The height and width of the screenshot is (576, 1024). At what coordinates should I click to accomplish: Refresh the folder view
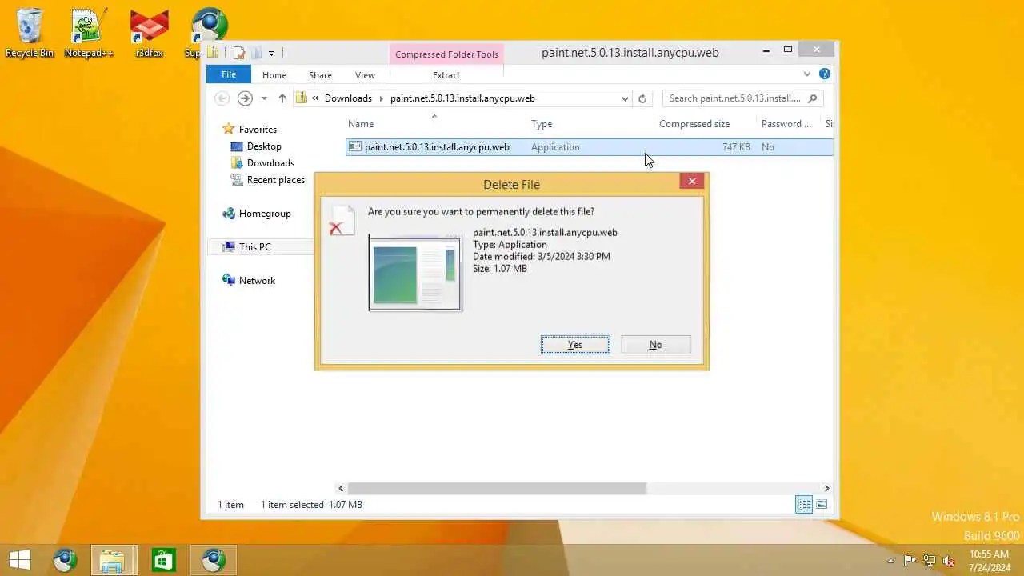642,98
